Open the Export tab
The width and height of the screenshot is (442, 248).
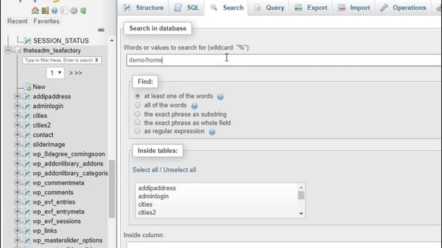(x=311, y=8)
